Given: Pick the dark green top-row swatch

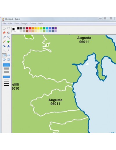Looking at the screenshot, I should pos(44,28).
